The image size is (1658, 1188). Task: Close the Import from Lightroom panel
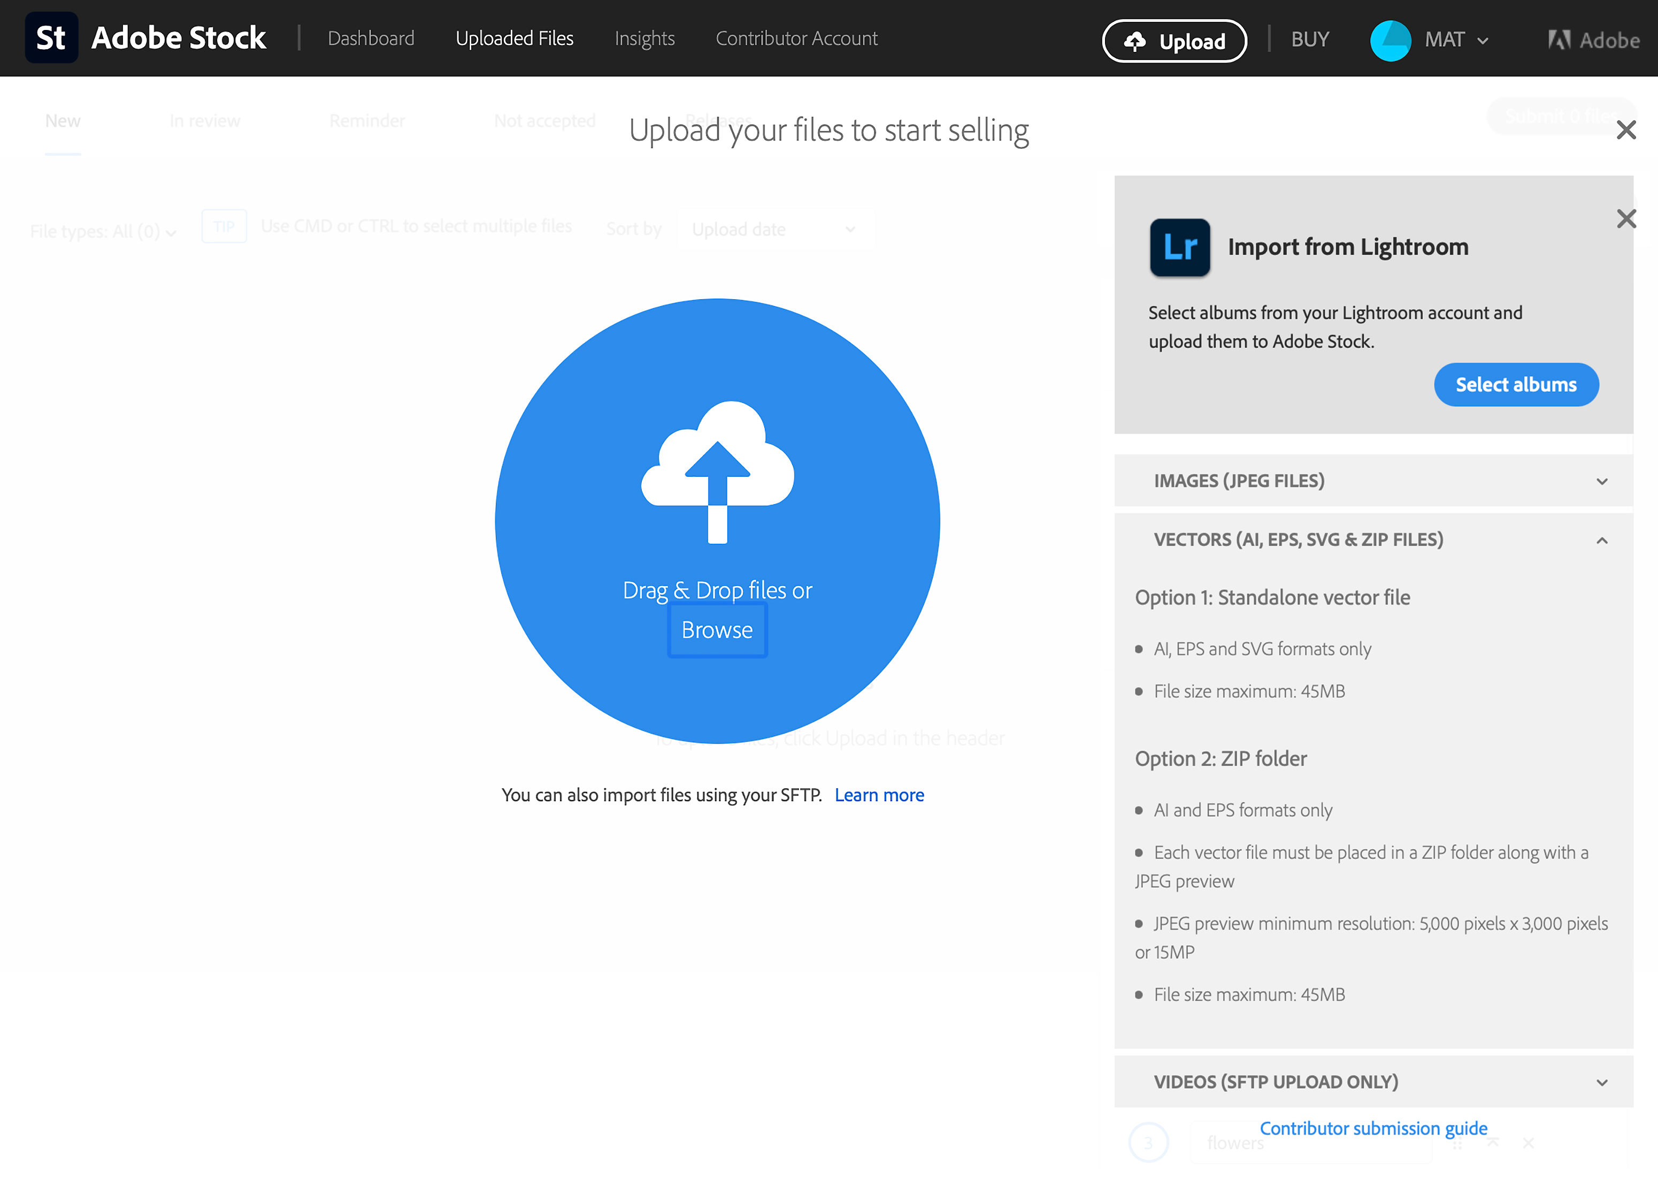click(1626, 218)
